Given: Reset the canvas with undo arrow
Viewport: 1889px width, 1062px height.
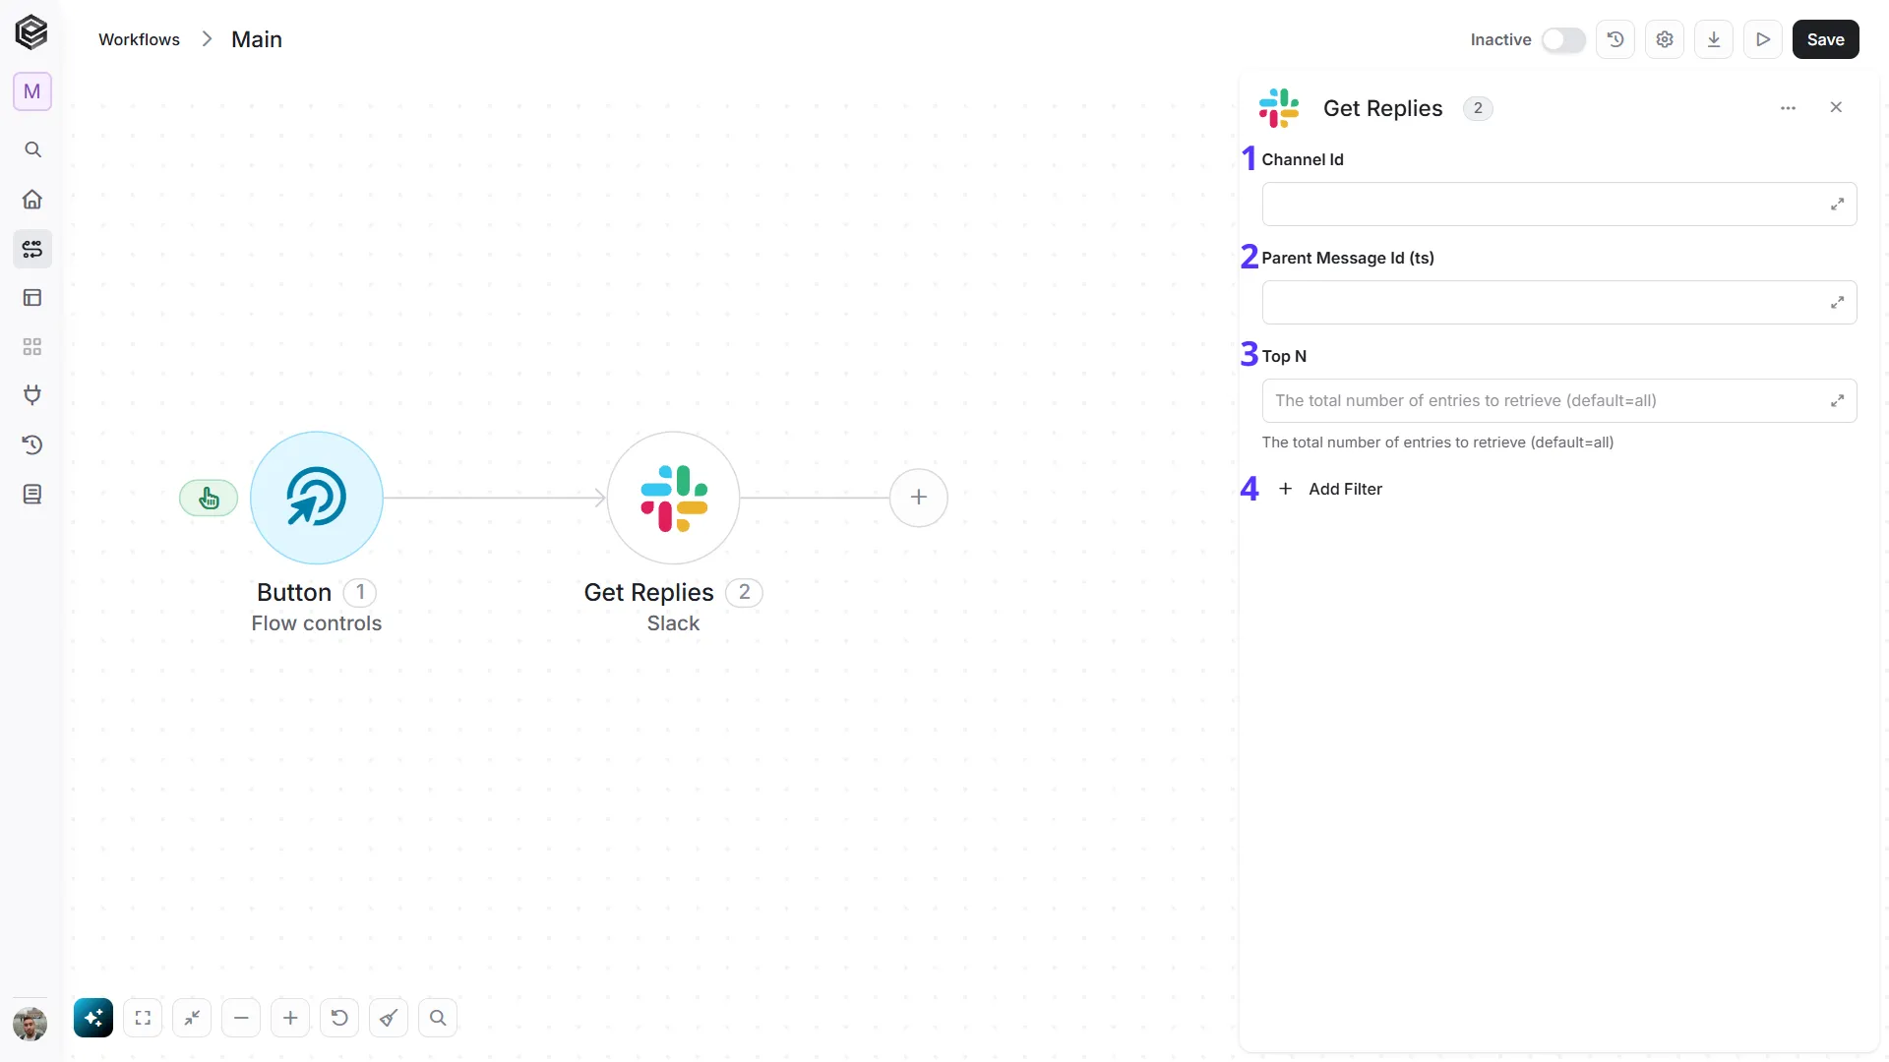Looking at the screenshot, I should 339,1018.
